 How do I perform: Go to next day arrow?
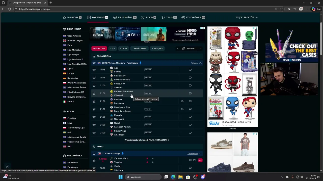tap(201, 49)
